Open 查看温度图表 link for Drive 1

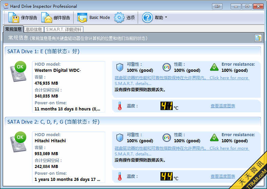point(223,106)
